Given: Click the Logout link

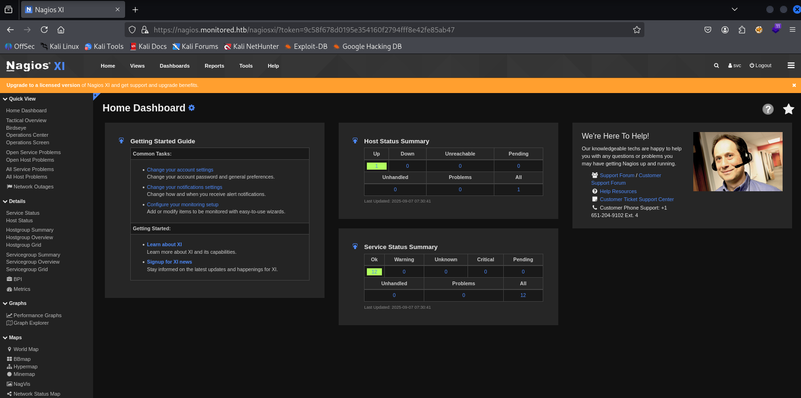Looking at the screenshot, I should tap(761, 66).
